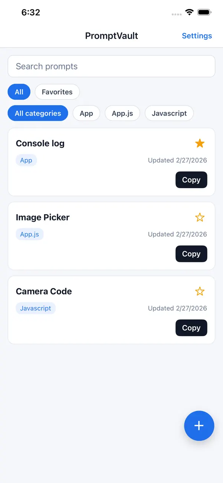Click the Search prompts field
Viewport: 223px width, 483px height.
pos(111,66)
